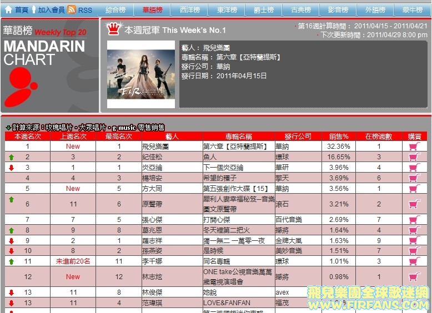Screen dimensions: 432x313
Task: Open the 影音榜 tab
Action: (338, 10)
